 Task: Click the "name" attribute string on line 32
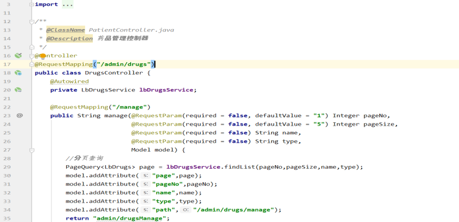[x=164, y=193]
